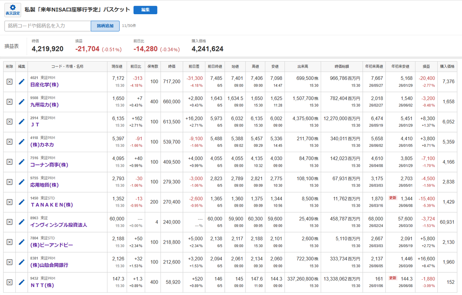Image resolution: width=462 pixels, height=295 pixels.
Task: Click the 時価総額 column header
Action: 342,66
